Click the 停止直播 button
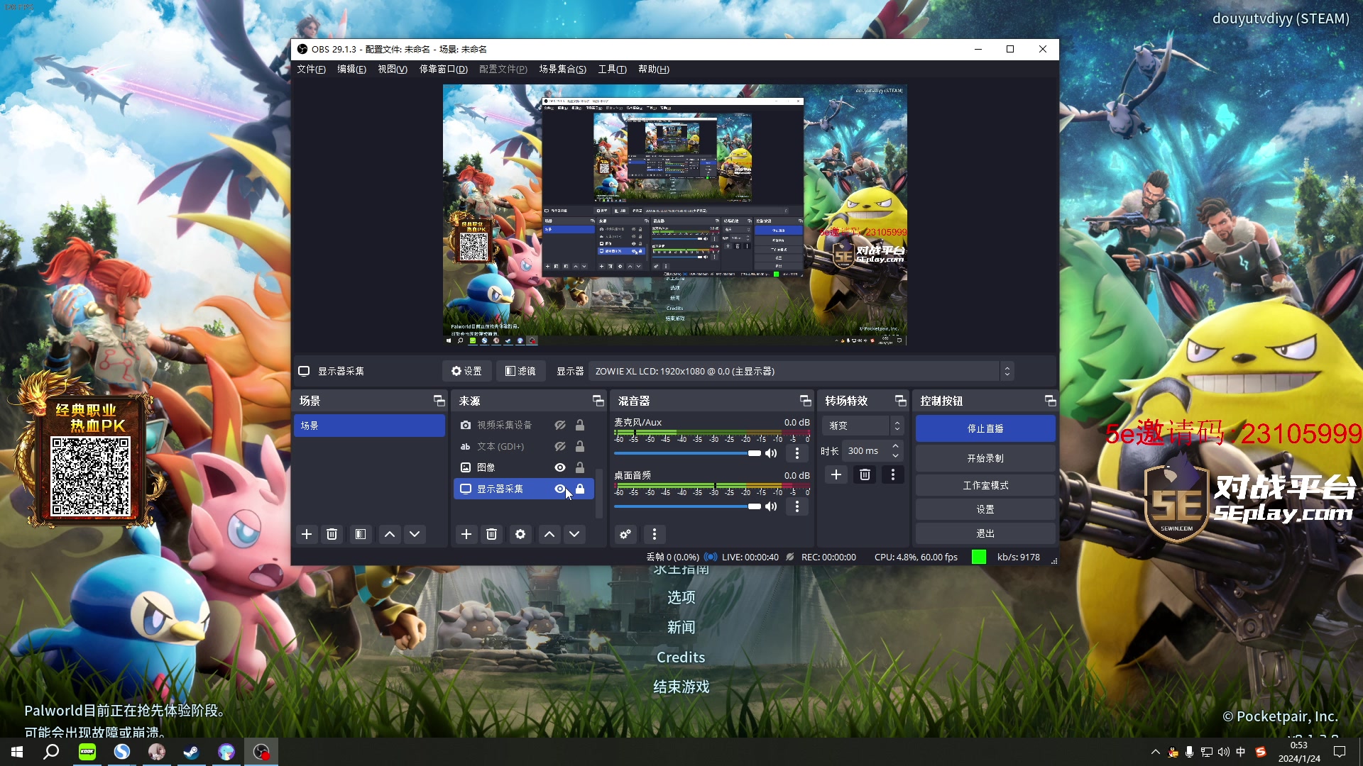This screenshot has width=1363, height=766. [985, 428]
